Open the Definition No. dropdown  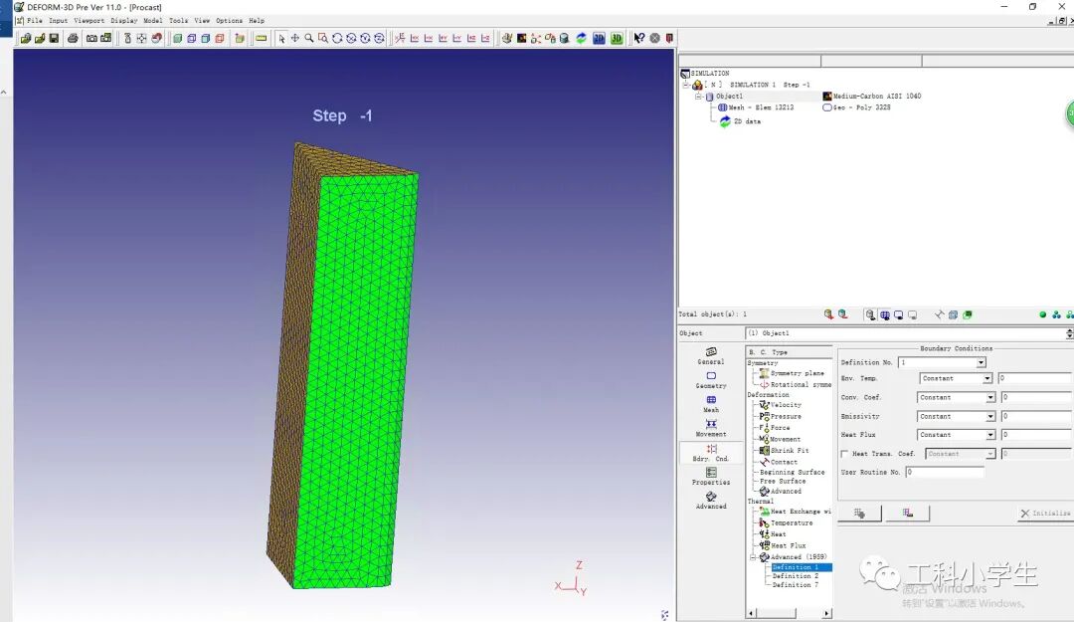[x=981, y=362]
